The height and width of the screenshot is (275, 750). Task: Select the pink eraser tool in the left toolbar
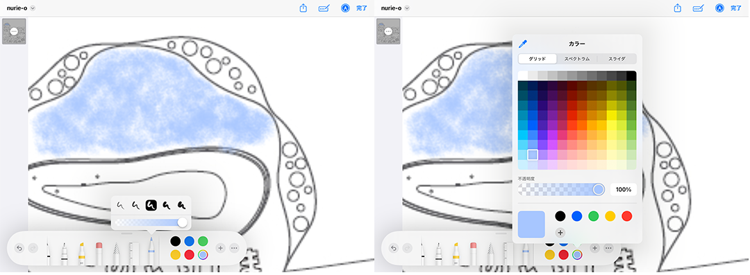(x=99, y=253)
